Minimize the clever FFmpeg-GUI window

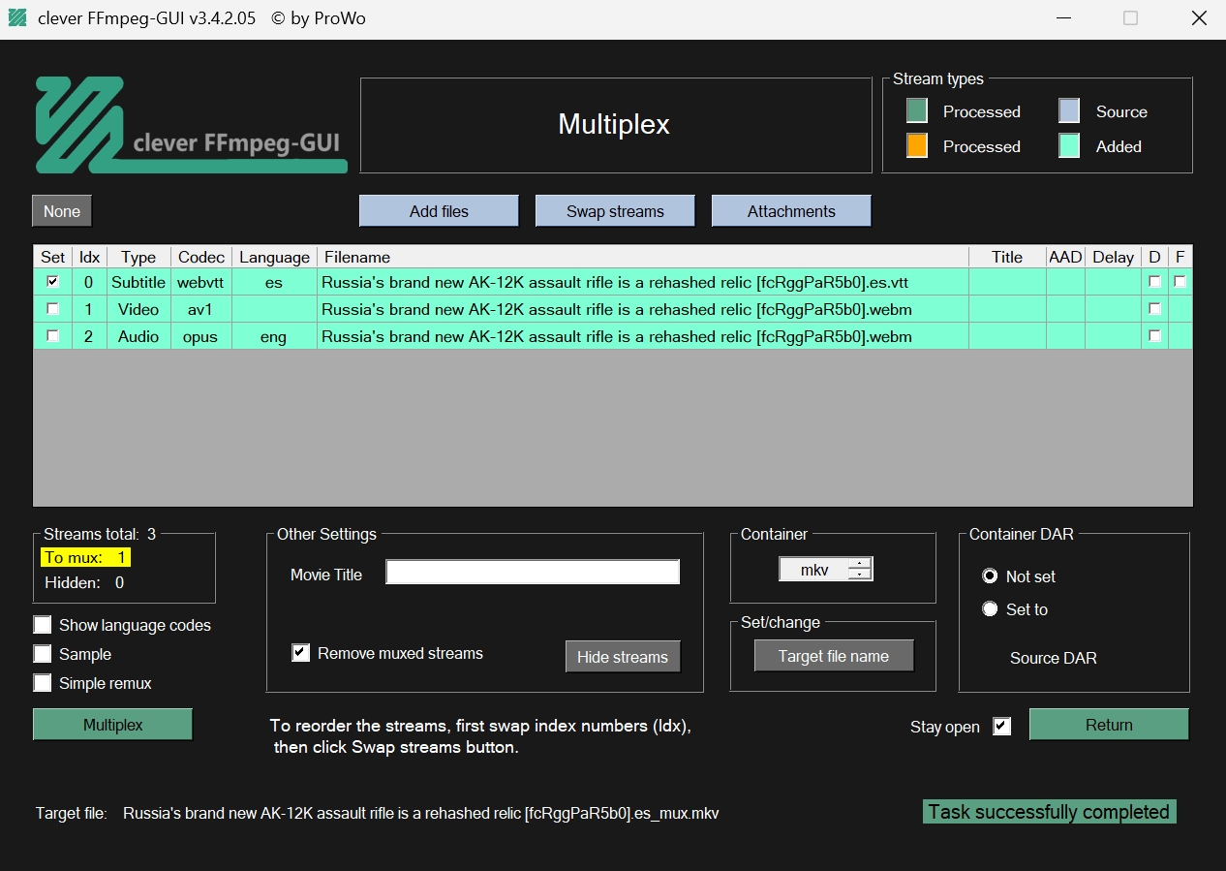point(1062,18)
